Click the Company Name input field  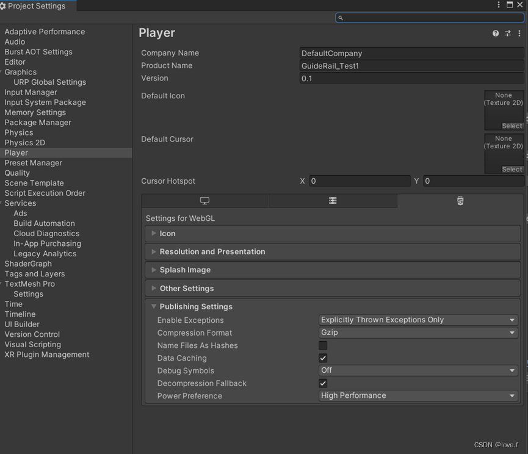[x=411, y=53]
